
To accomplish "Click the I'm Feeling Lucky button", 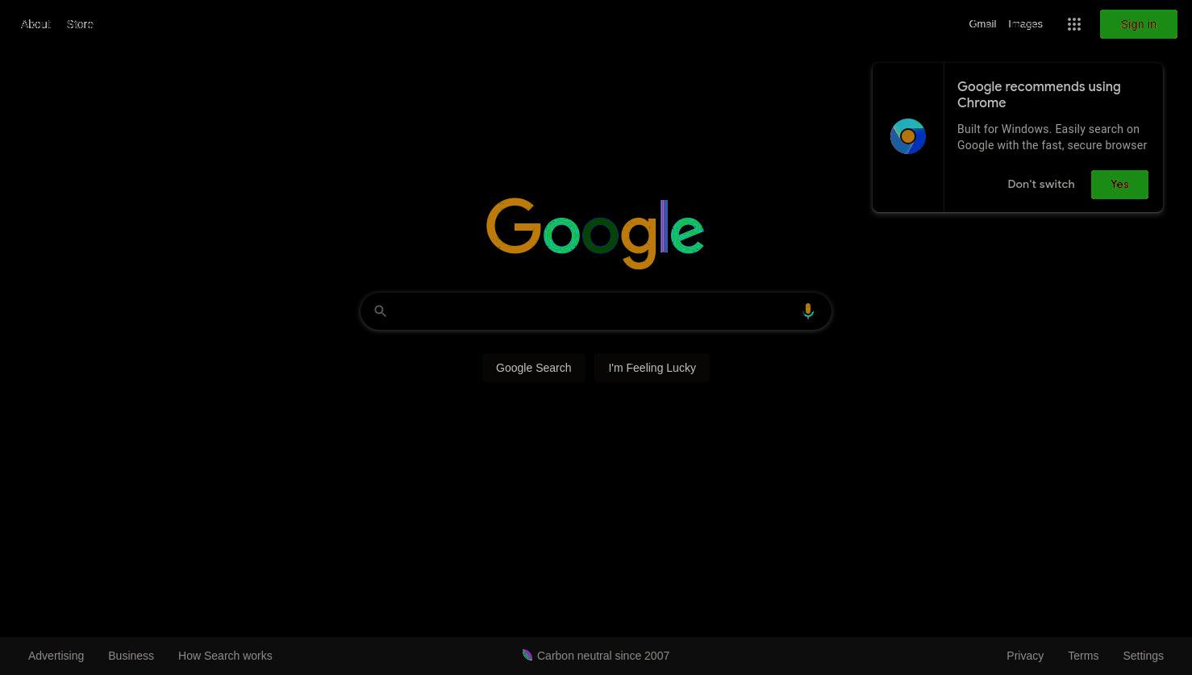I will (652, 368).
